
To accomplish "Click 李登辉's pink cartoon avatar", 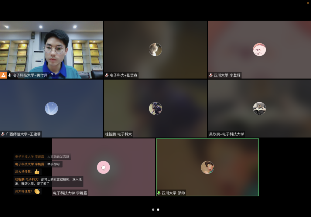I will [x=259, y=49].
